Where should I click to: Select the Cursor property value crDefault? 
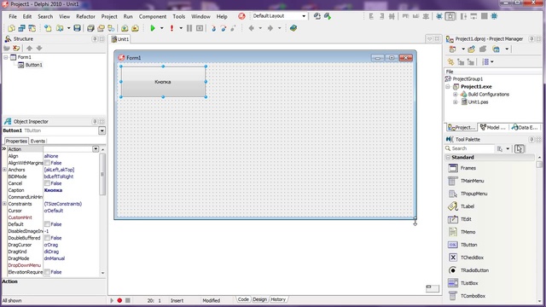point(54,211)
